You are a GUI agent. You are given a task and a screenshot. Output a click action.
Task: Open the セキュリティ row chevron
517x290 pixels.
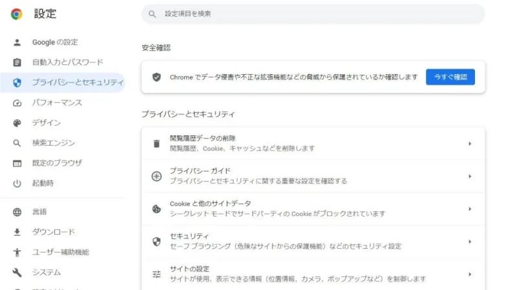click(470, 242)
